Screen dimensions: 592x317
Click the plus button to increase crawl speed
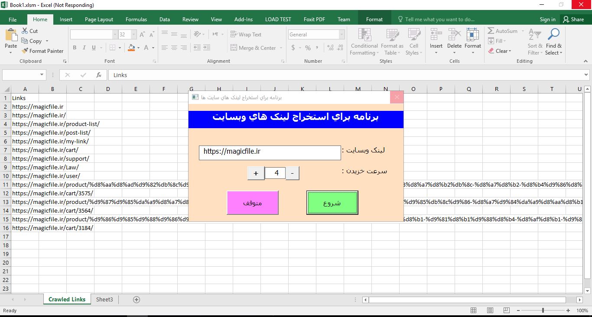(256, 173)
